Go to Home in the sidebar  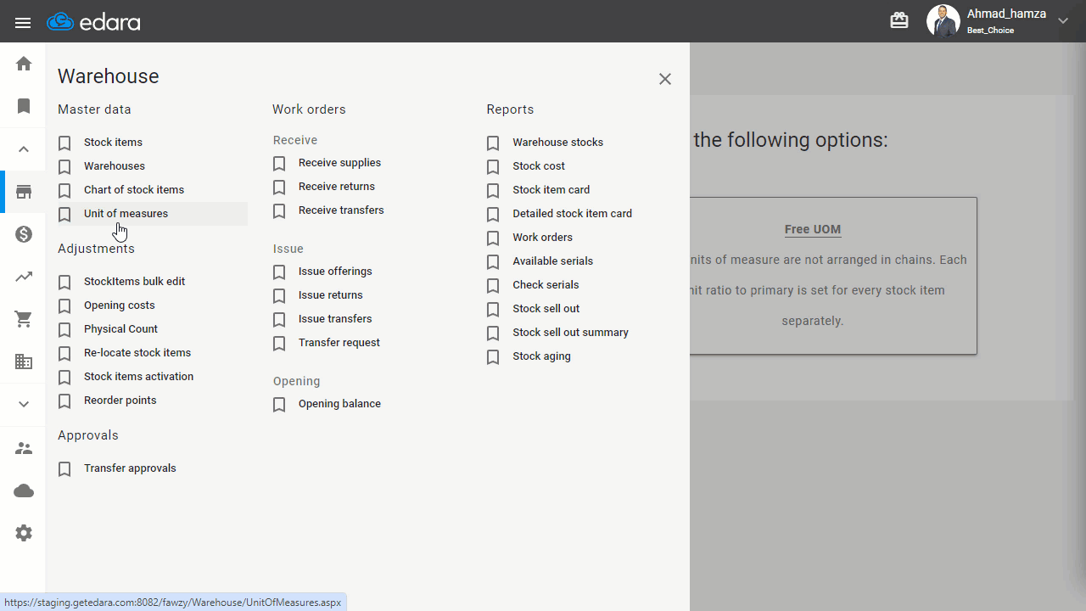(24, 64)
